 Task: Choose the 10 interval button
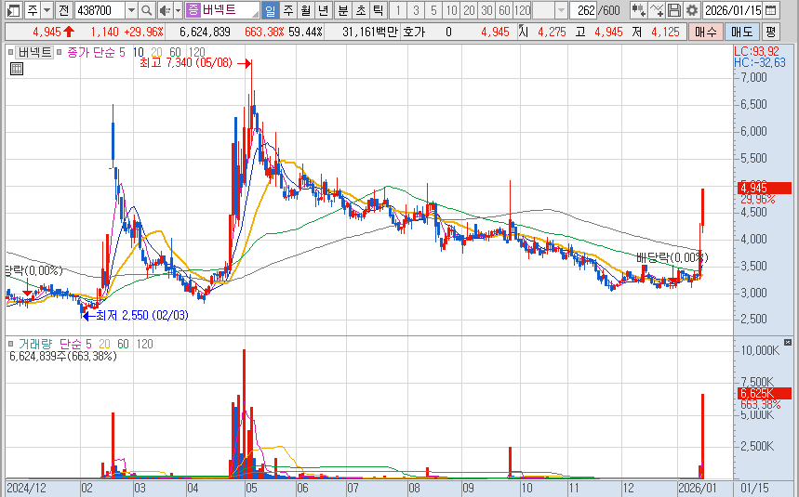click(451, 9)
